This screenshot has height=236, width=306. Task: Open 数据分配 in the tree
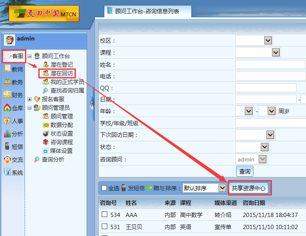(62, 125)
